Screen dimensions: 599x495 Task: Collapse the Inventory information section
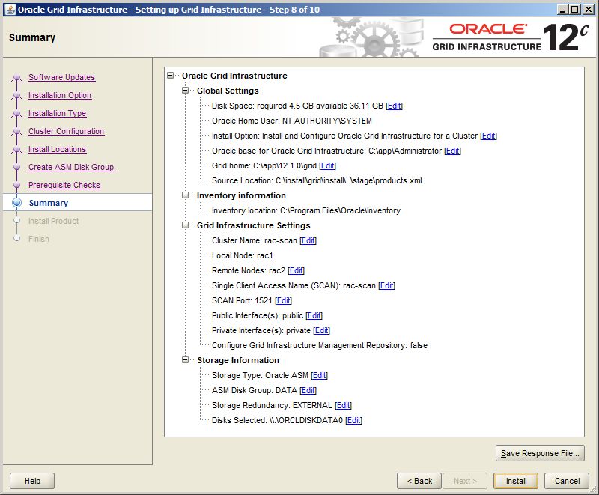185,195
